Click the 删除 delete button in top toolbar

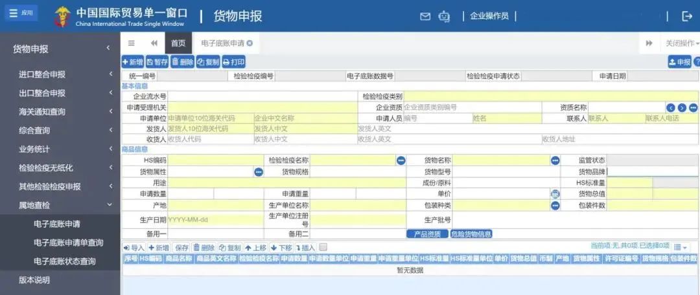tap(182, 62)
